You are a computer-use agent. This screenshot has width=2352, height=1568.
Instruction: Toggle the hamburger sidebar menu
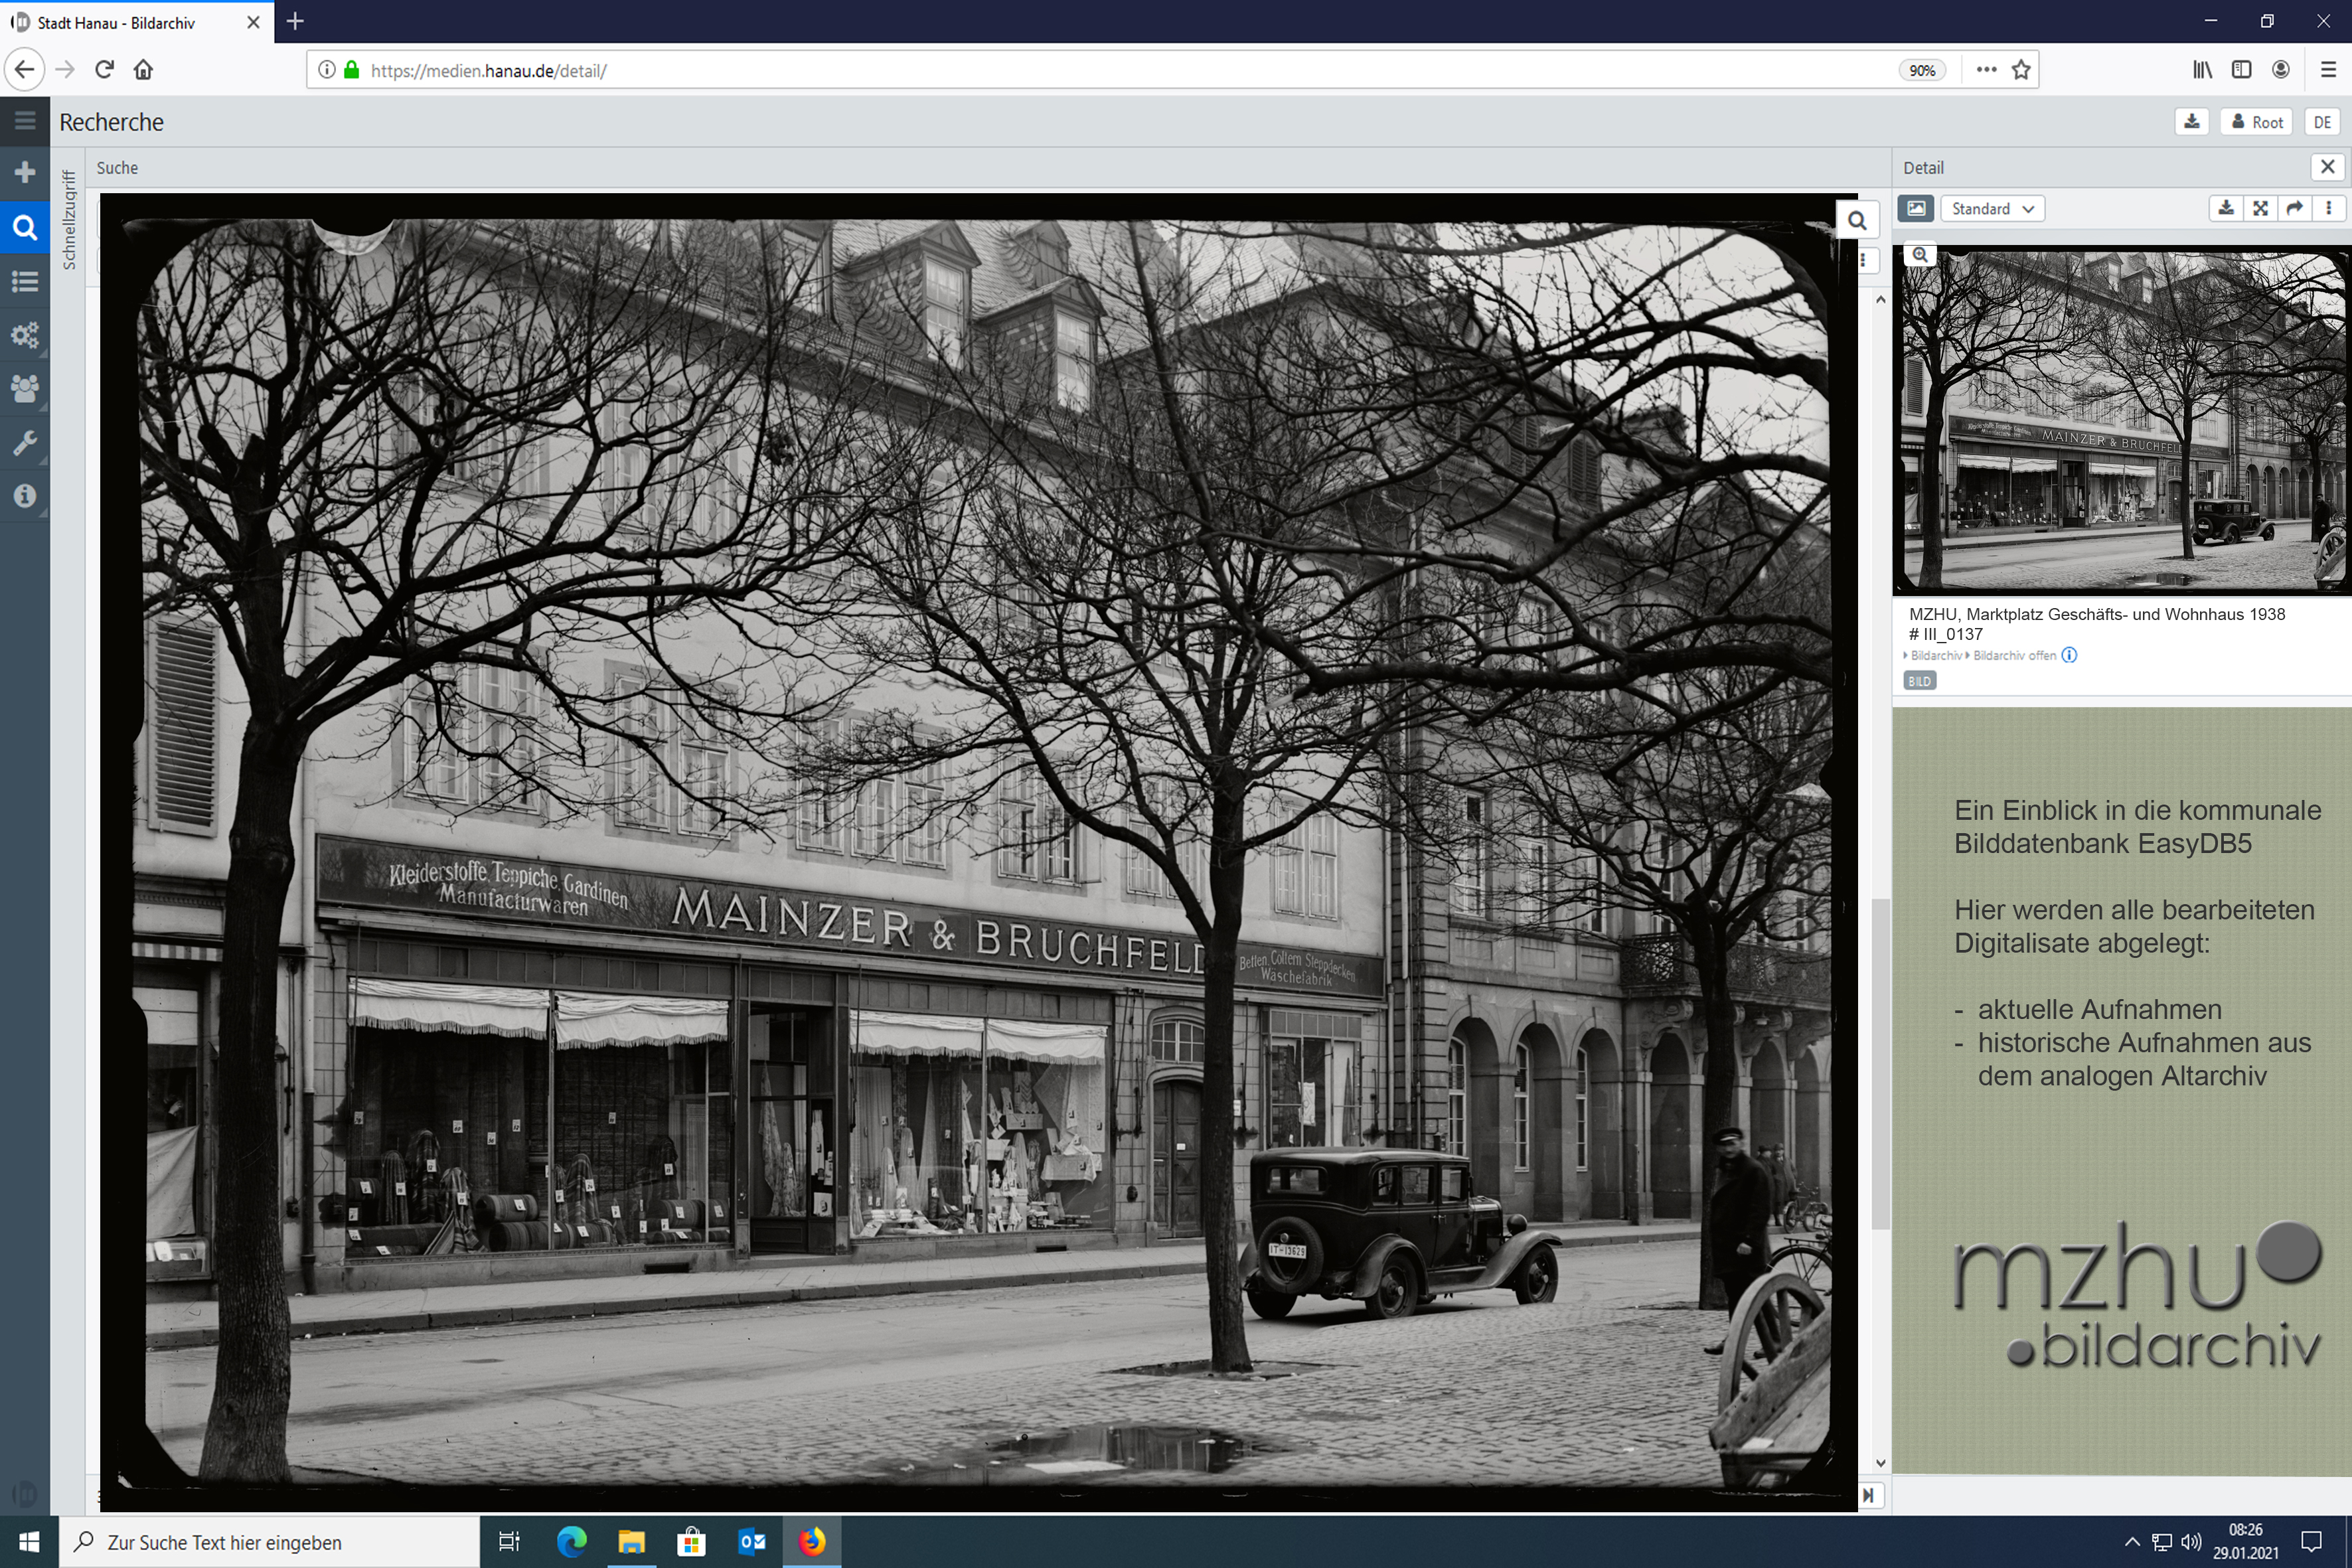pyautogui.click(x=25, y=121)
